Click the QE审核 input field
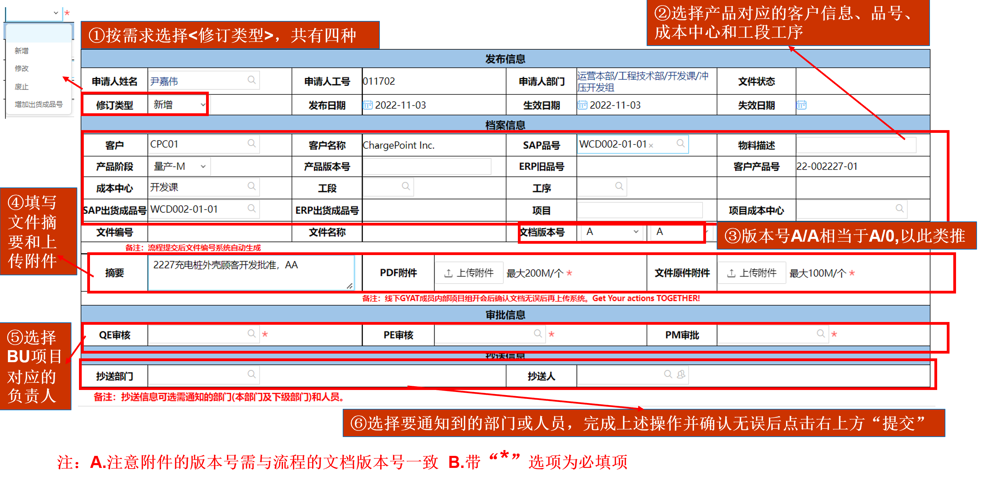The image size is (989, 483). click(x=204, y=334)
